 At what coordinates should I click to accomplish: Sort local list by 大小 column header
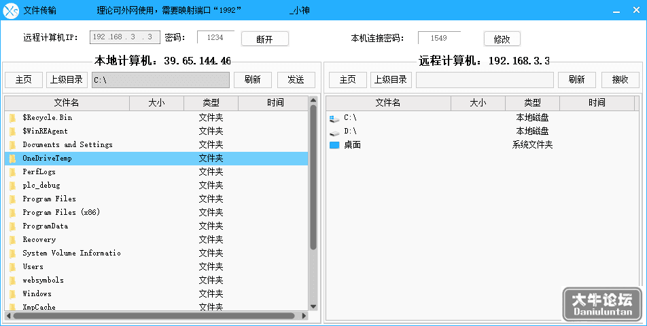pos(156,103)
